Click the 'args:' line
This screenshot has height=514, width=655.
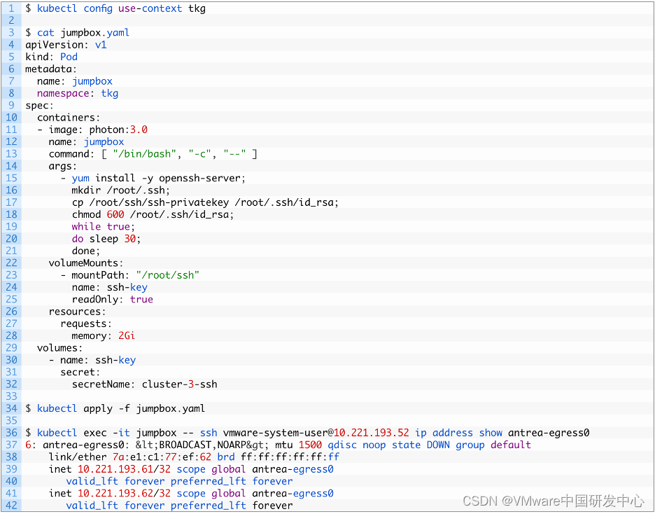pyautogui.click(x=63, y=166)
